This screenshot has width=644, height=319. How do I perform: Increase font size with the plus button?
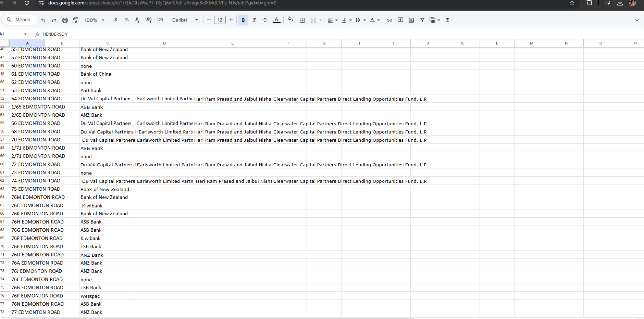[x=231, y=20]
